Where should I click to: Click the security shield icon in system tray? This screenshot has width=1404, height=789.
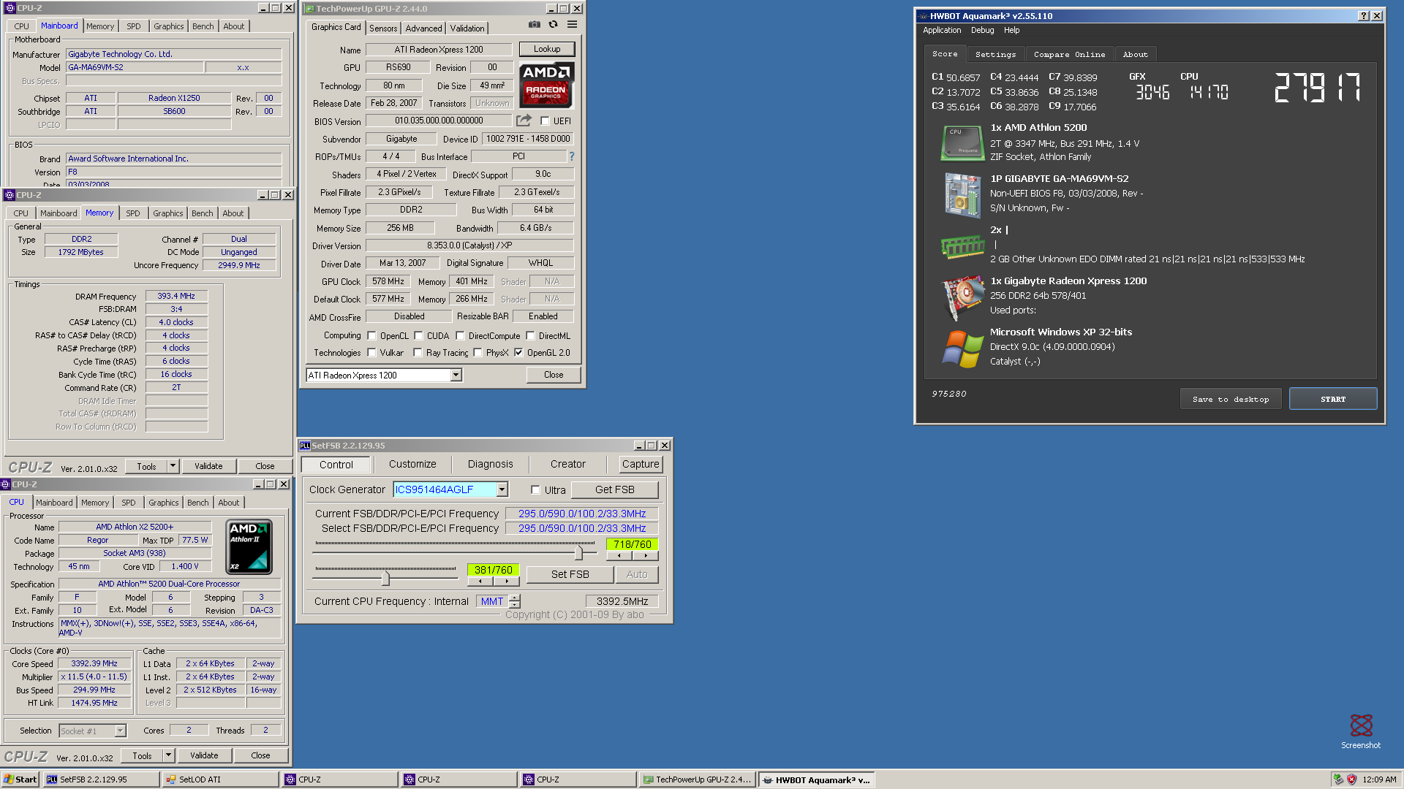coord(1351,780)
